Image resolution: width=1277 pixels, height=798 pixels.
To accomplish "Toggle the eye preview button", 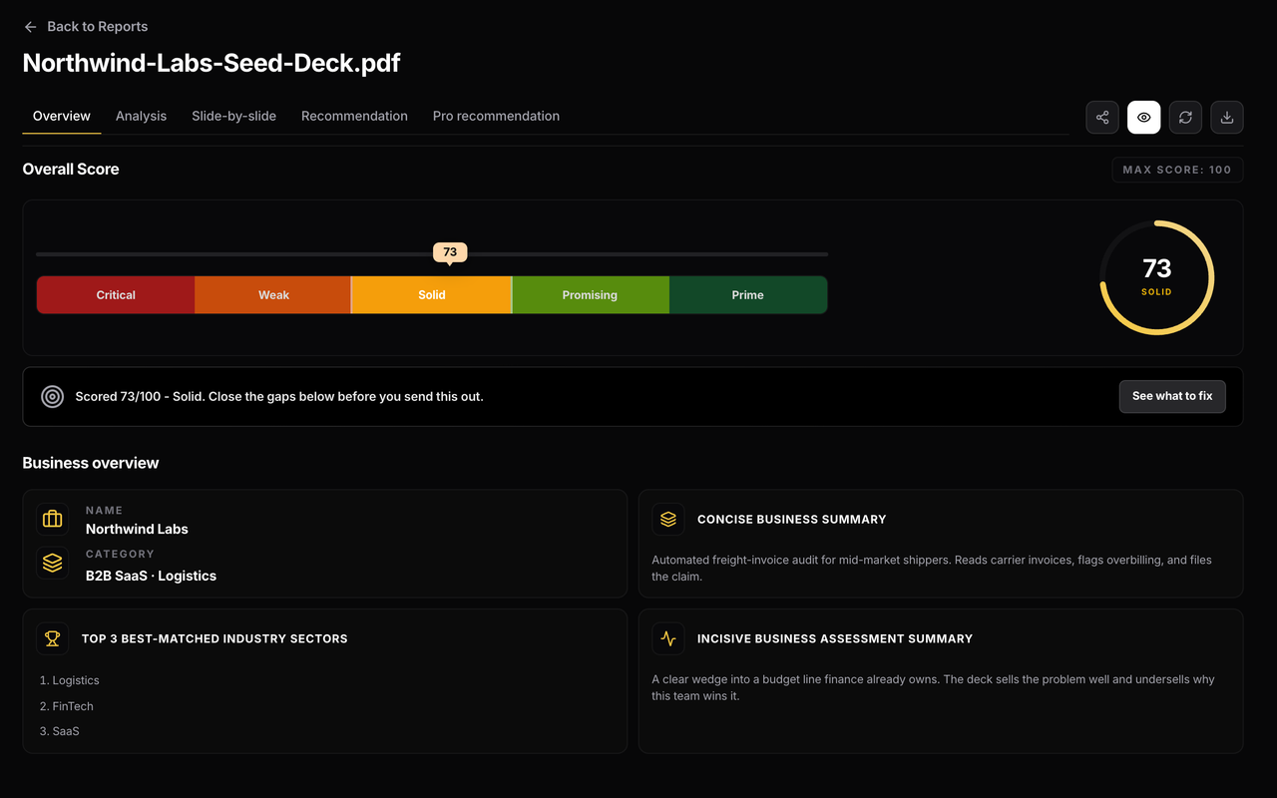I will click(x=1144, y=118).
